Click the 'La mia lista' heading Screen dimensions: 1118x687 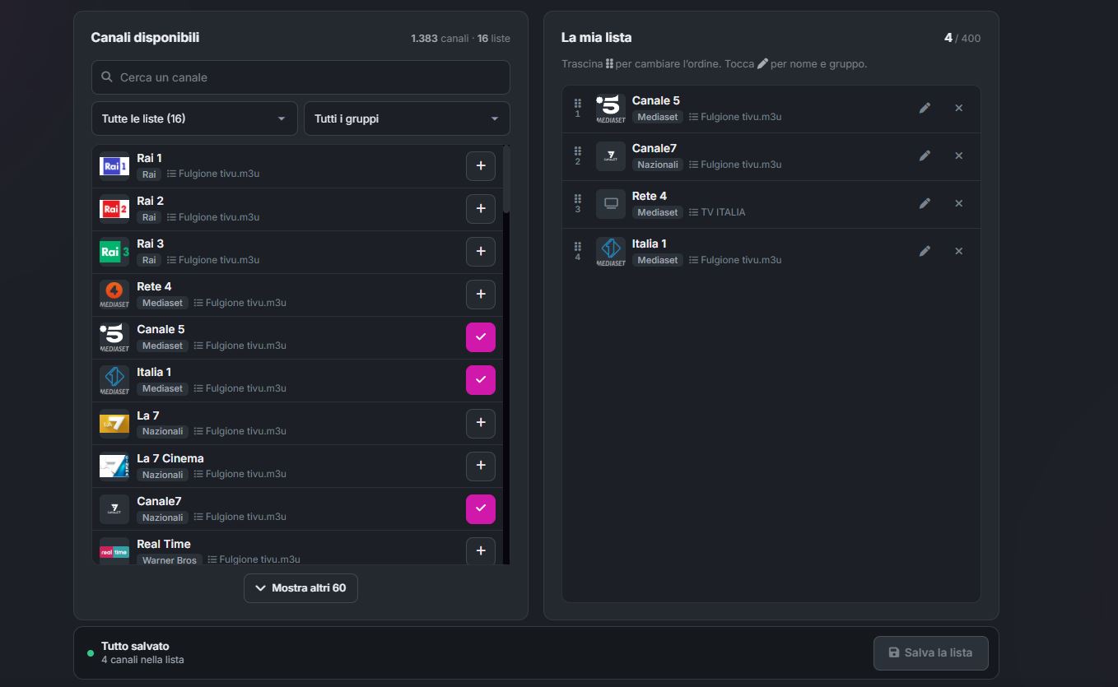tap(597, 37)
